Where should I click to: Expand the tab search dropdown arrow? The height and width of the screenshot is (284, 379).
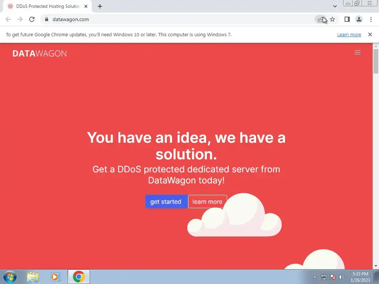click(335, 6)
